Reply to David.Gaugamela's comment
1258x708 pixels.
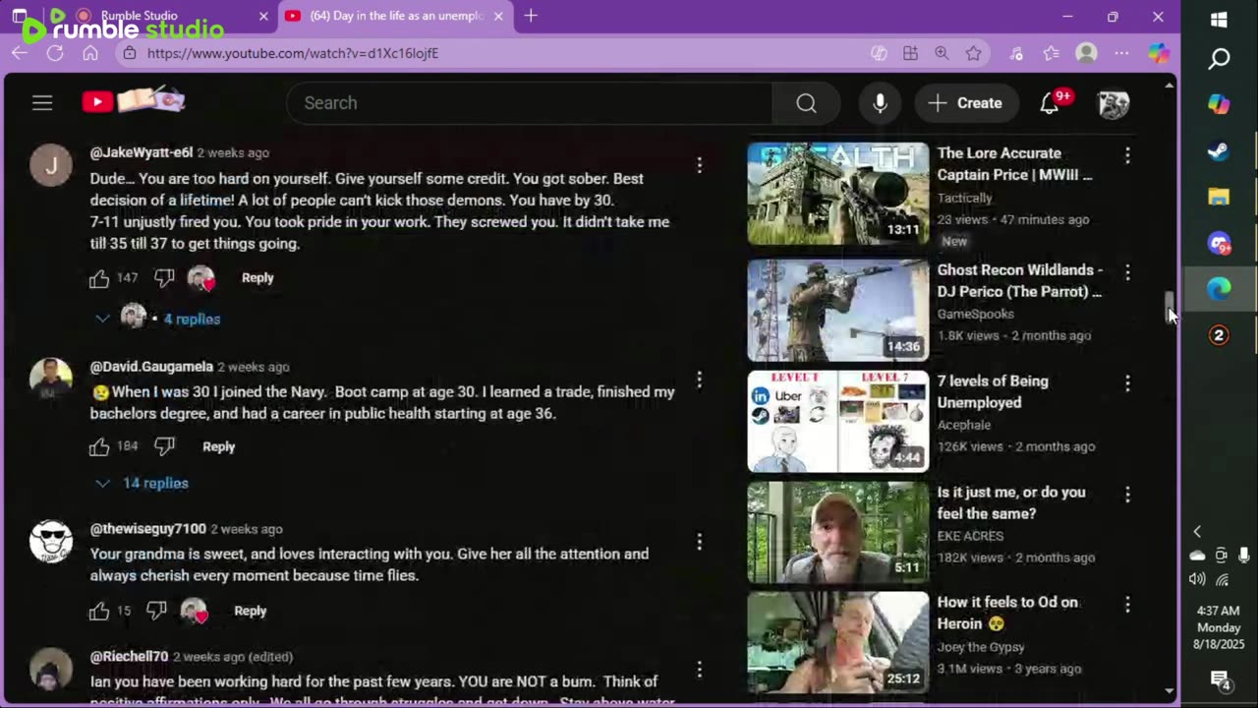218,447
